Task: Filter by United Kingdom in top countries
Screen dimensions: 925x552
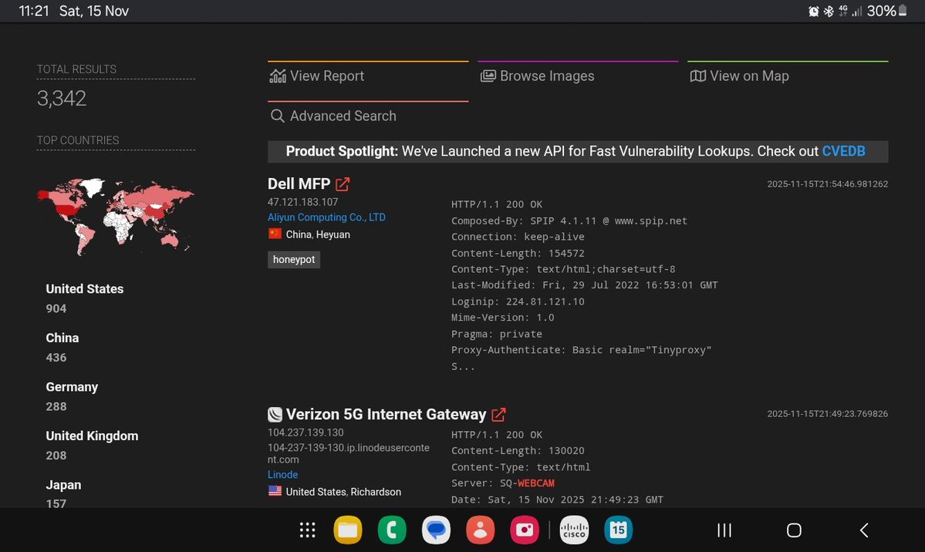Action: pyautogui.click(x=92, y=436)
